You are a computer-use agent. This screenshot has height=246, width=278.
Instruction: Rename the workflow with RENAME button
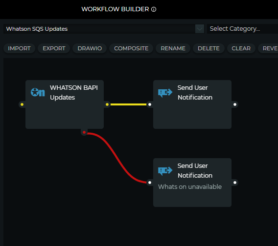[173, 48]
